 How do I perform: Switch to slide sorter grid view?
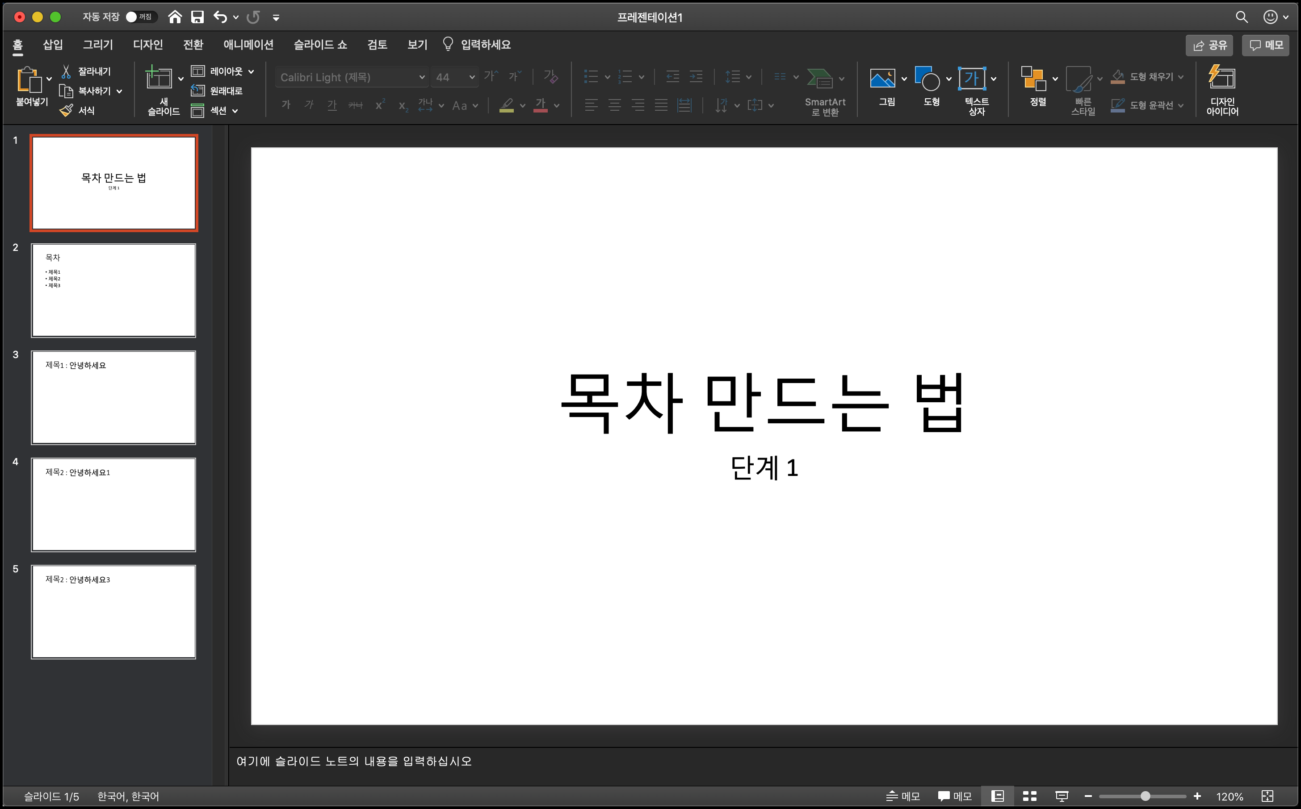(x=1029, y=796)
